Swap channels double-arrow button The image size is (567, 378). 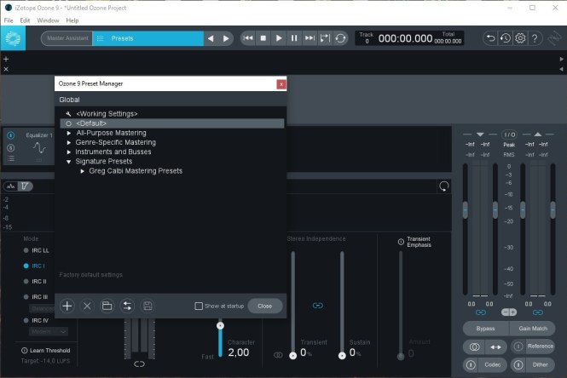tap(495, 347)
